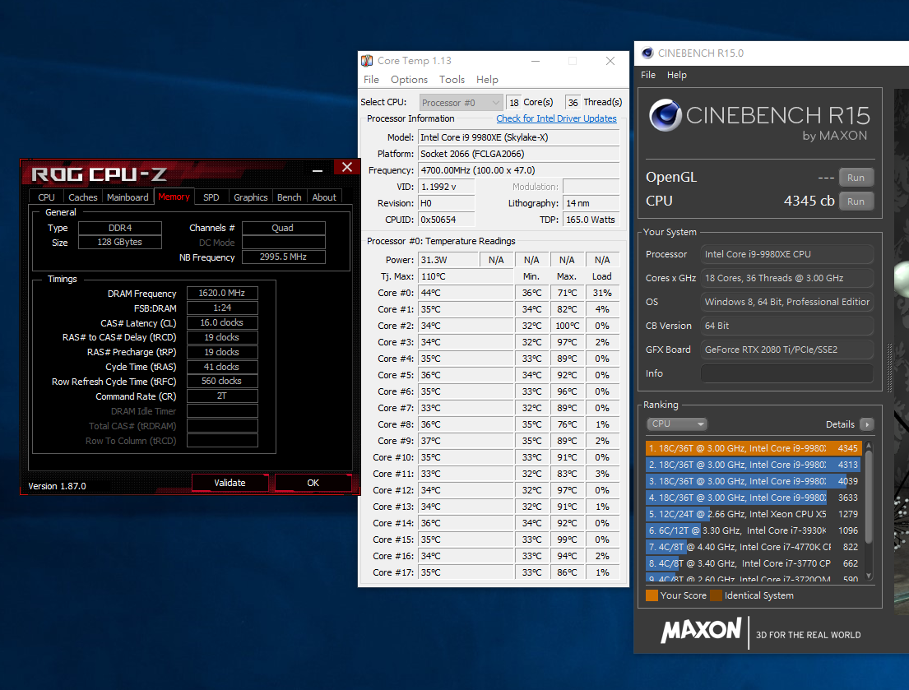Click the DRAM Frequency value 1620.0 MHz

(x=222, y=293)
